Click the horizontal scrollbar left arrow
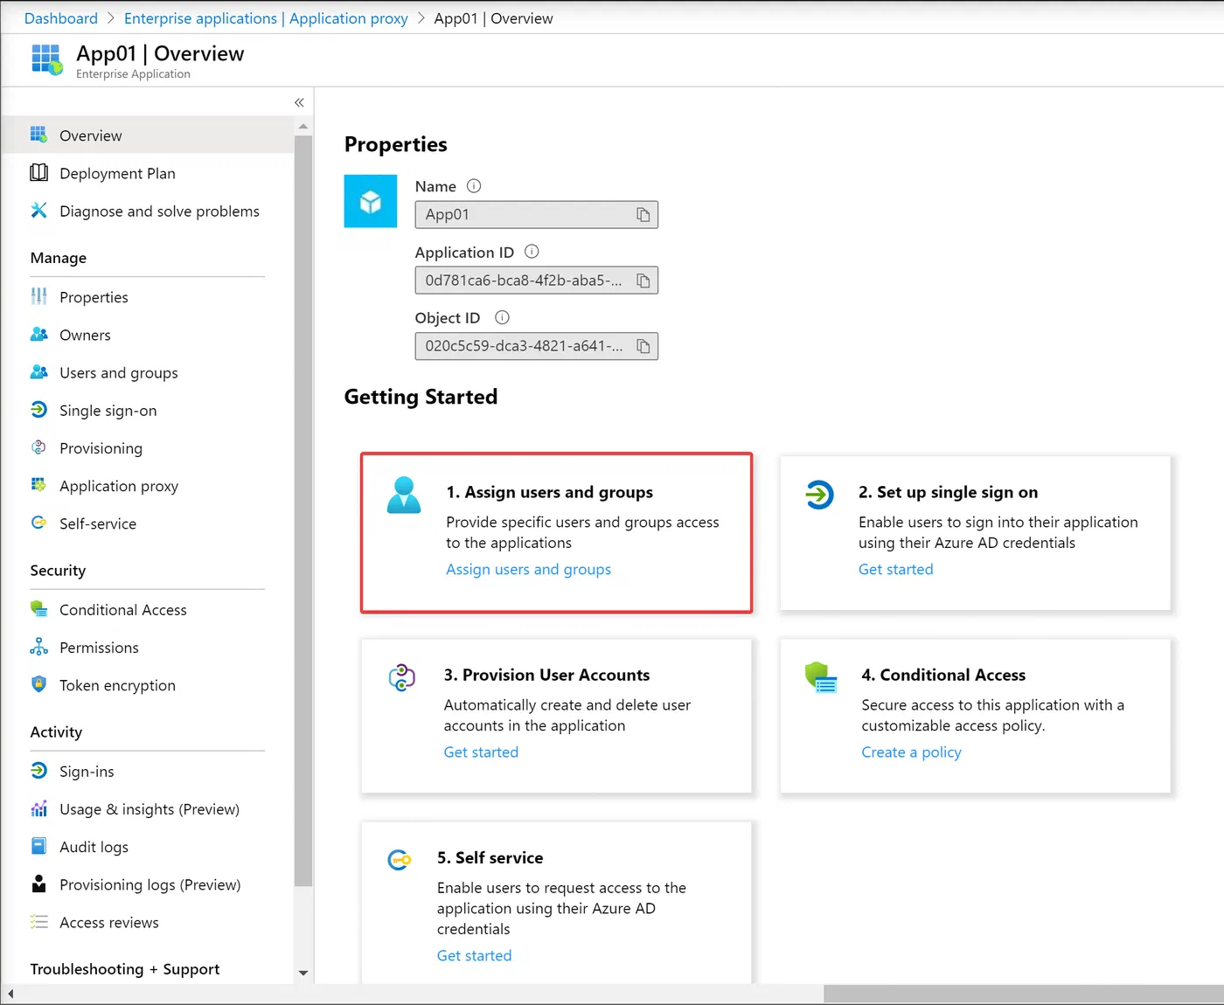The width and height of the screenshot is (1224, 1005). click(10, 995)
